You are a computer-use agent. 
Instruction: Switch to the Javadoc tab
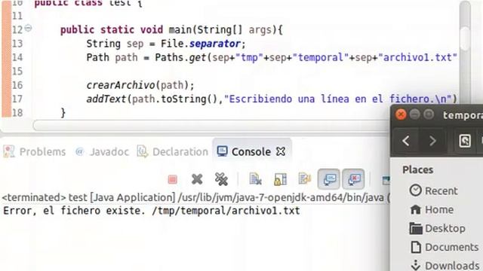point(103,152)
